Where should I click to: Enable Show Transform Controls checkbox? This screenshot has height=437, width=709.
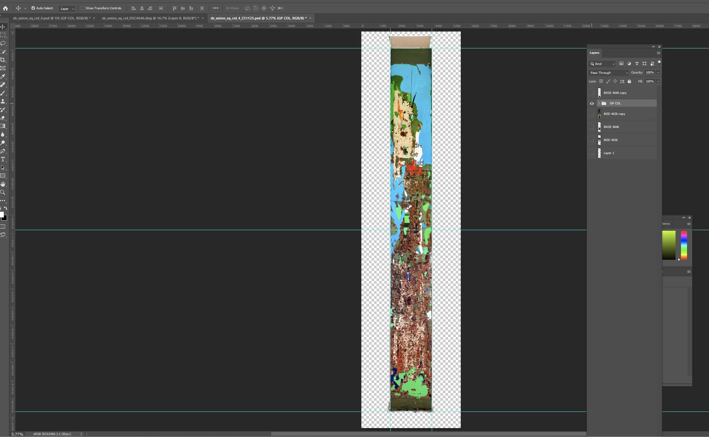(x=83, y=8)
